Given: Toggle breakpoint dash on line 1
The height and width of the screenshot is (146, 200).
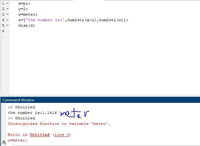Looking at the screenshot, I should [x=7, y=3].
